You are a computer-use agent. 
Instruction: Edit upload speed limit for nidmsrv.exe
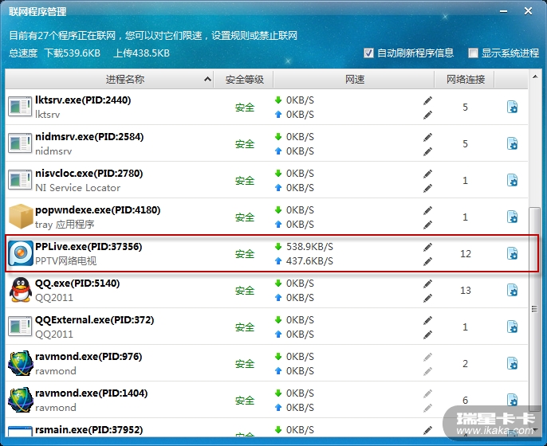tap(427, 151)
